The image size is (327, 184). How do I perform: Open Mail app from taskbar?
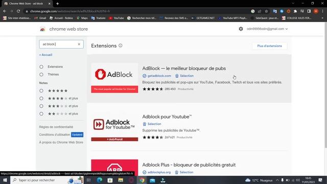[x=152, y=180]
